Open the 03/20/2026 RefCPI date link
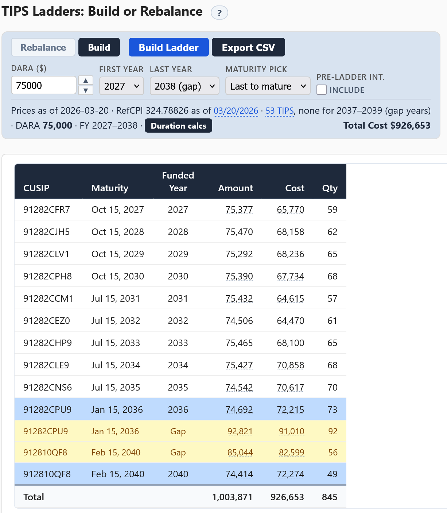The height and width of the screenshot is (513, 447). (x=236, y=111)
